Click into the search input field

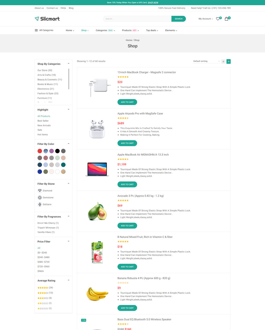coord(137,19)
